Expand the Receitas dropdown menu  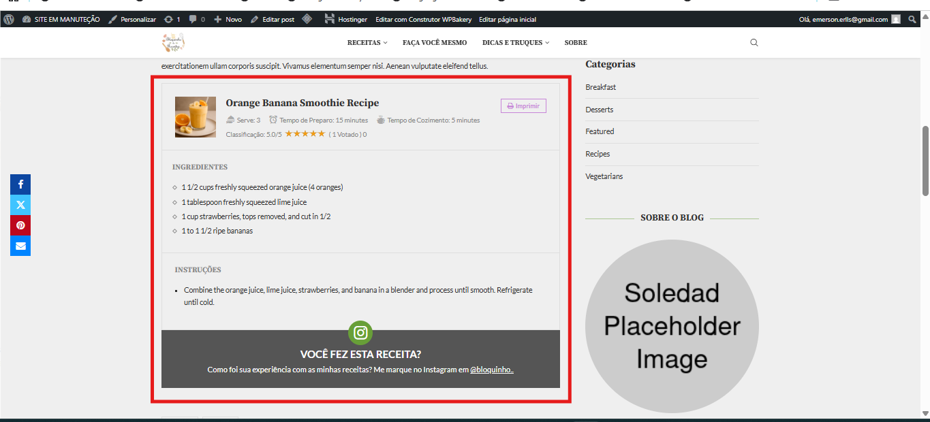pyautogui.click(x=367, y=42)
